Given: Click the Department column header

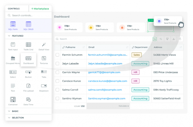Looking at the screenshot, I should 141,47.
